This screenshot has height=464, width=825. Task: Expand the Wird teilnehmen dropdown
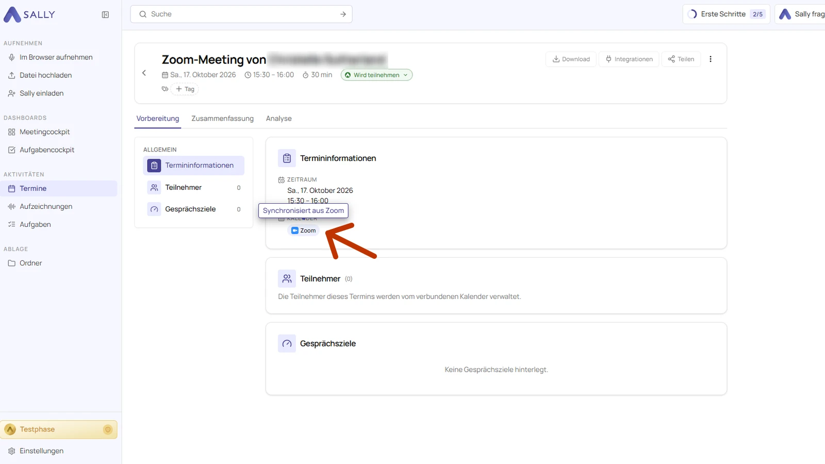(x=376, y=75)
